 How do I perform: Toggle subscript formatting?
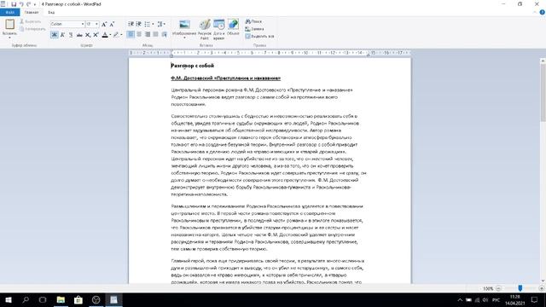click(88, 34)
